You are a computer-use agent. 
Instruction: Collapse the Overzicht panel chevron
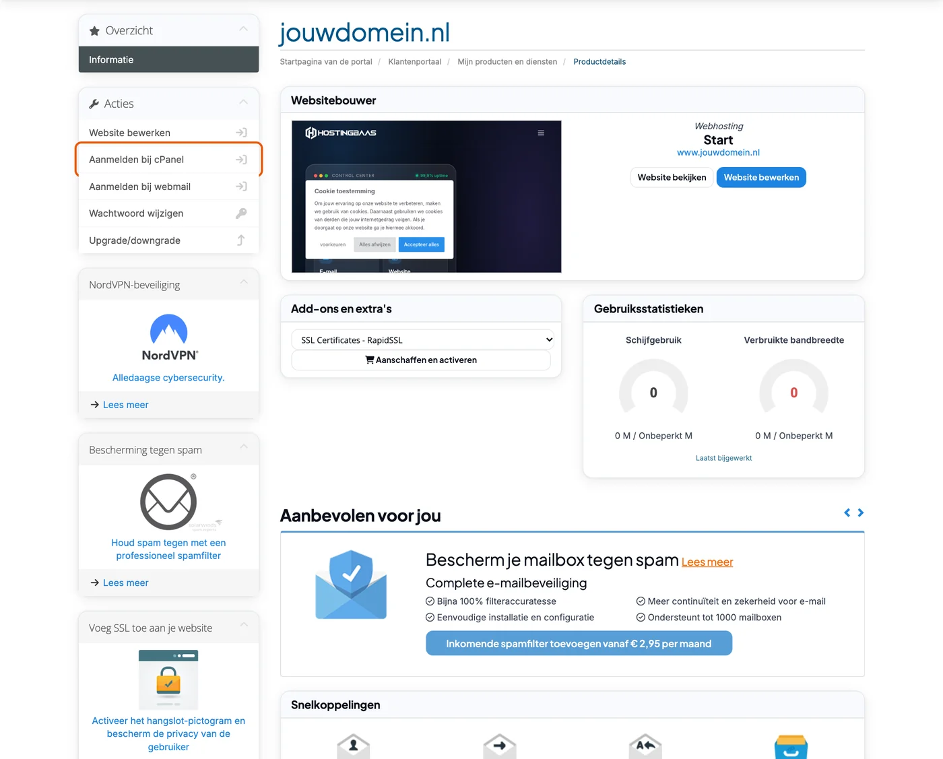coord(244,29)
